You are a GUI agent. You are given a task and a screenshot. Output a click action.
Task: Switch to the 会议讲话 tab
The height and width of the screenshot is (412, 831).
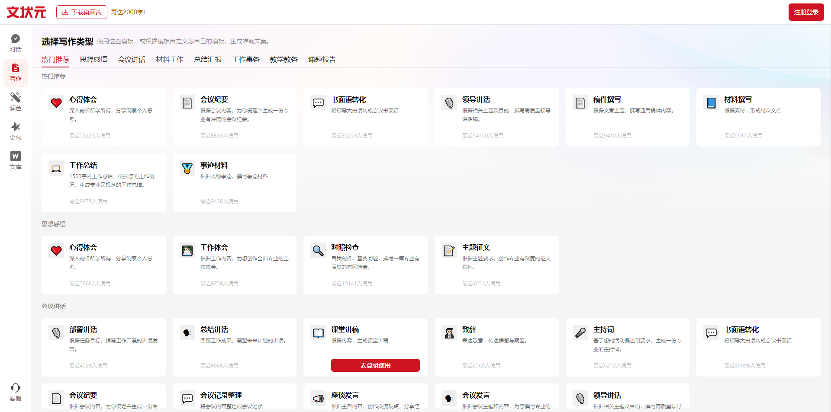click(x=132, y=60)
